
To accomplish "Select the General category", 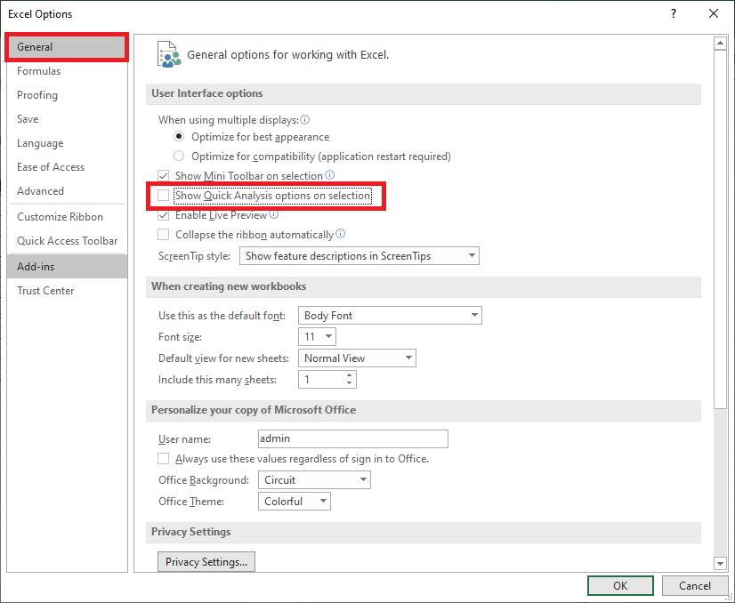I will [67, 47].
